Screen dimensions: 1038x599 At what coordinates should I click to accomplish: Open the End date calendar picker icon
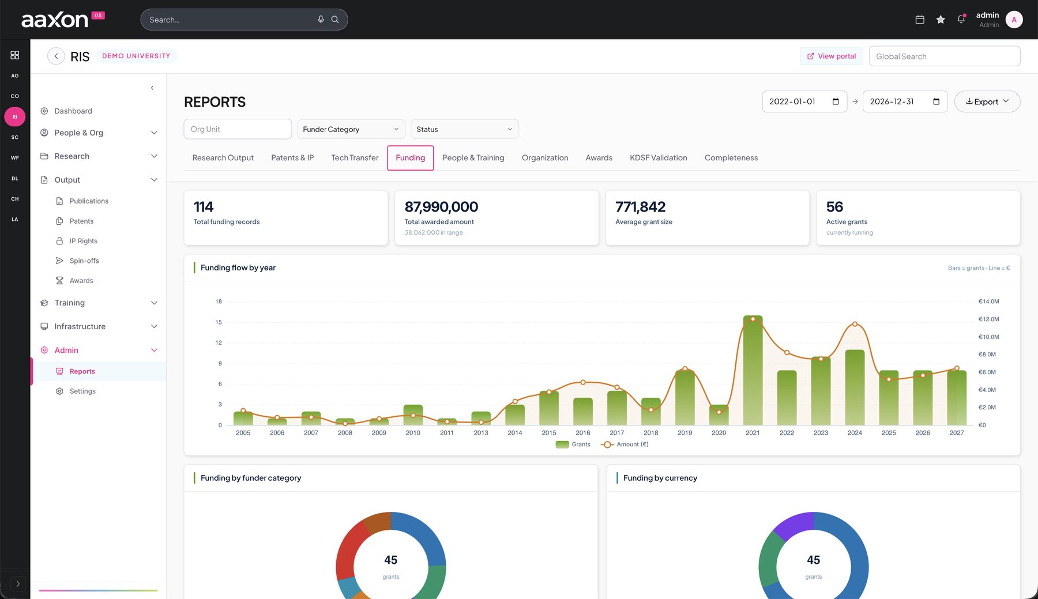[937, 101]
